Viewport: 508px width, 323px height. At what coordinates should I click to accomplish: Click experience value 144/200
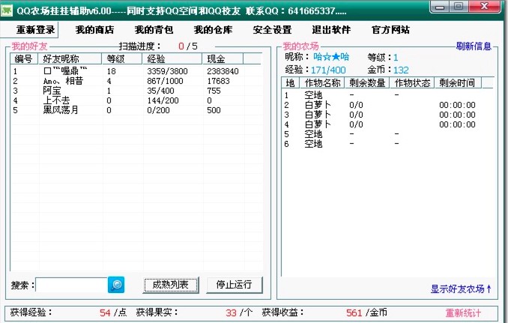click(163, 100)
